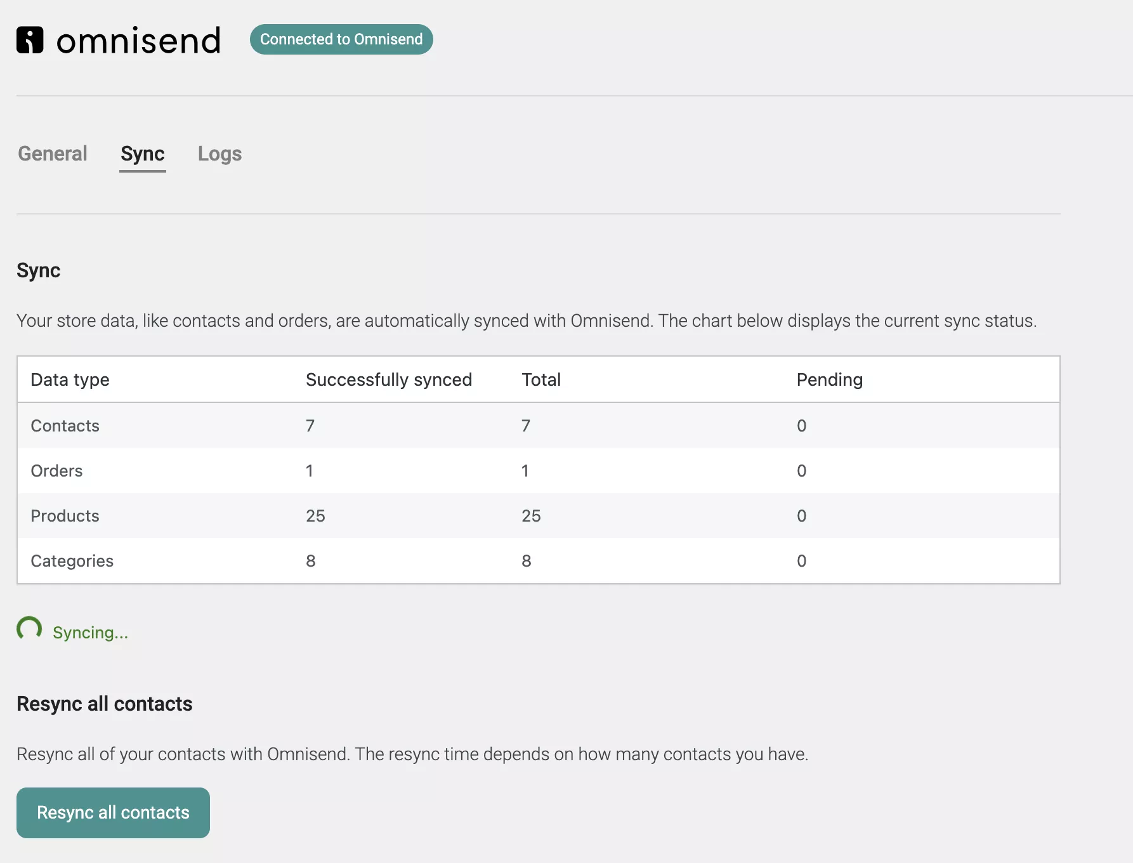Viewport: 1133px width, 863px height.
Task: Select the Sync tab
Action: 143,154
